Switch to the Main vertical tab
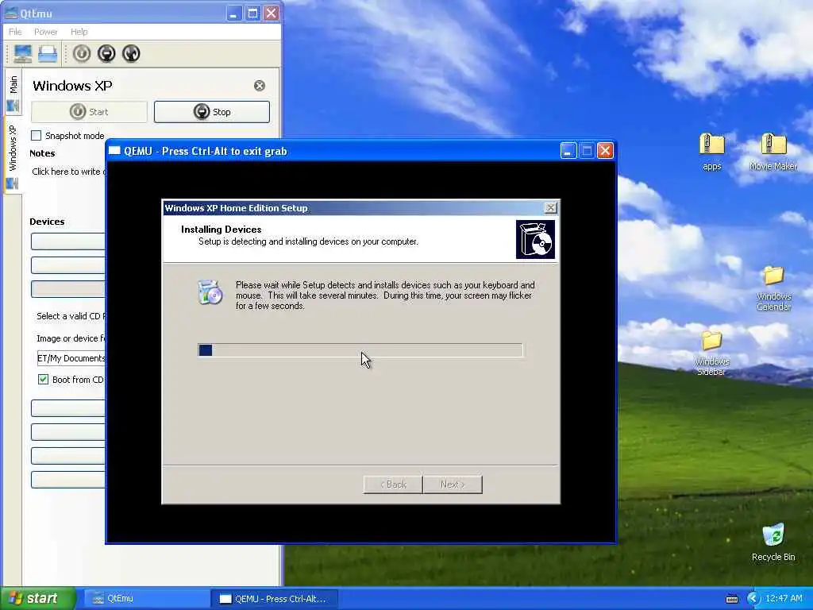This screenshot has width=813, height=610. 13,94
